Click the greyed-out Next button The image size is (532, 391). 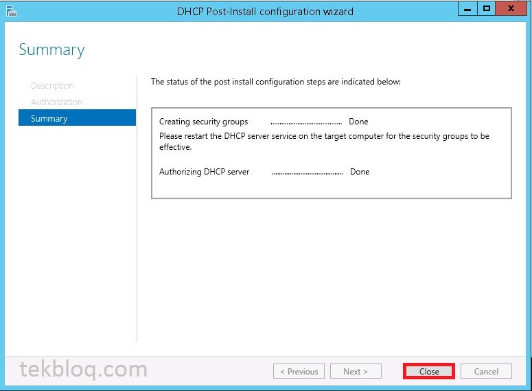click(356, 371)
